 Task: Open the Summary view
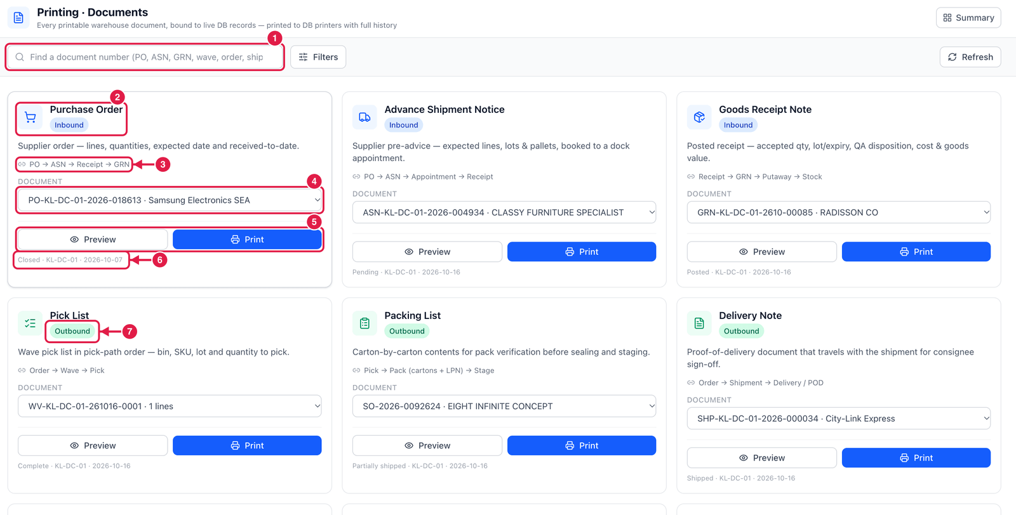(968, 18)
